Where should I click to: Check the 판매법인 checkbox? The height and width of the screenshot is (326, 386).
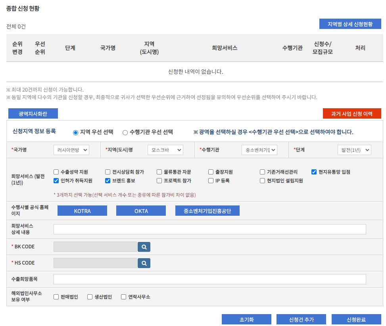click(56, 296)
